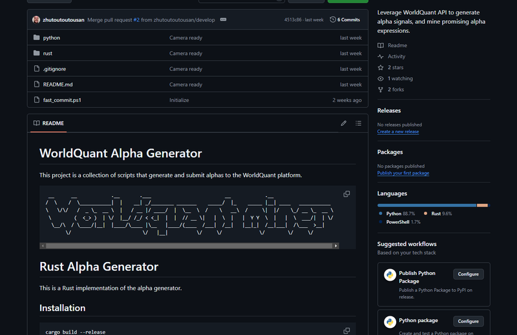
Task: Click the Readme book icon
Action: point(381,45)
